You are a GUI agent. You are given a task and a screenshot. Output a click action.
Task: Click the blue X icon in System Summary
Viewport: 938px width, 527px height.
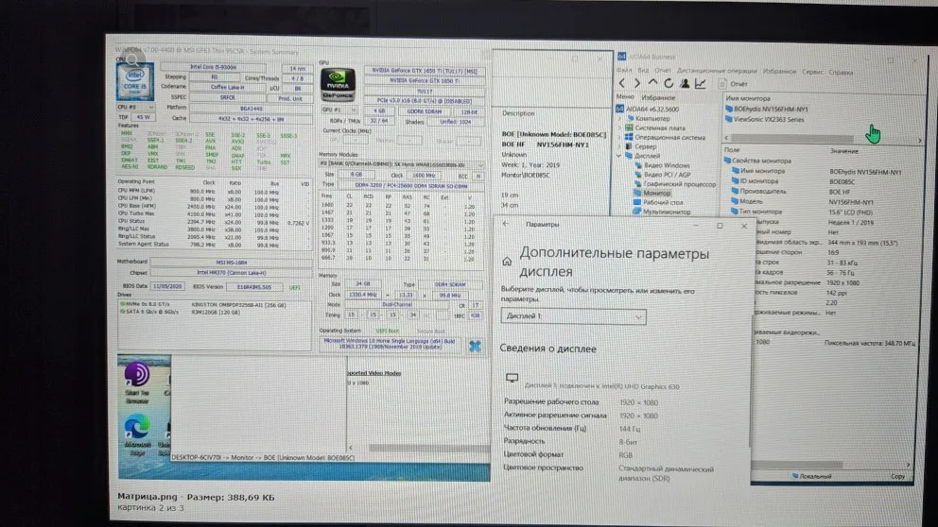[475, 346]
